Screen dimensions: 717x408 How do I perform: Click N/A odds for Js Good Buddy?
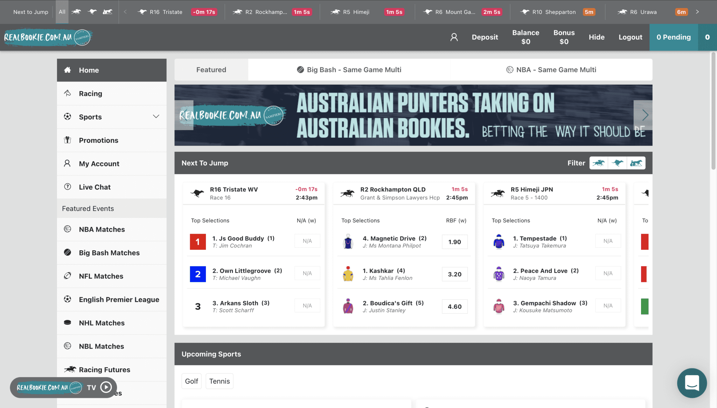point(307,241)
